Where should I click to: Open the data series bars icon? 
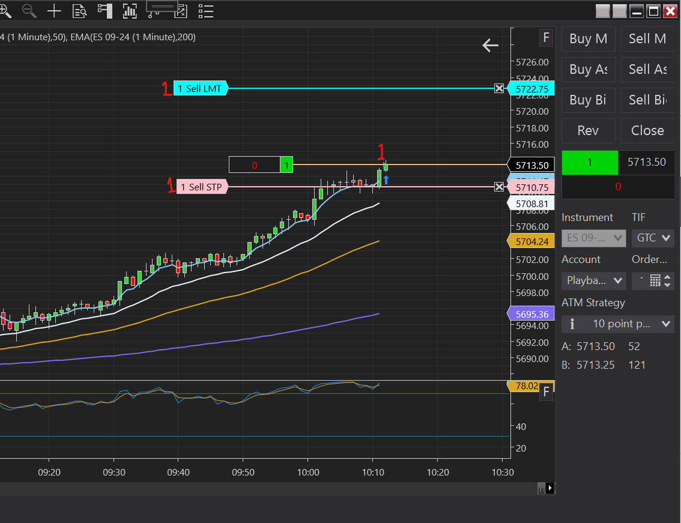(x=130, y=11)
